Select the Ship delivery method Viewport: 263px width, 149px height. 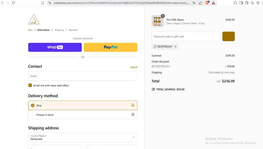(83, 105)
